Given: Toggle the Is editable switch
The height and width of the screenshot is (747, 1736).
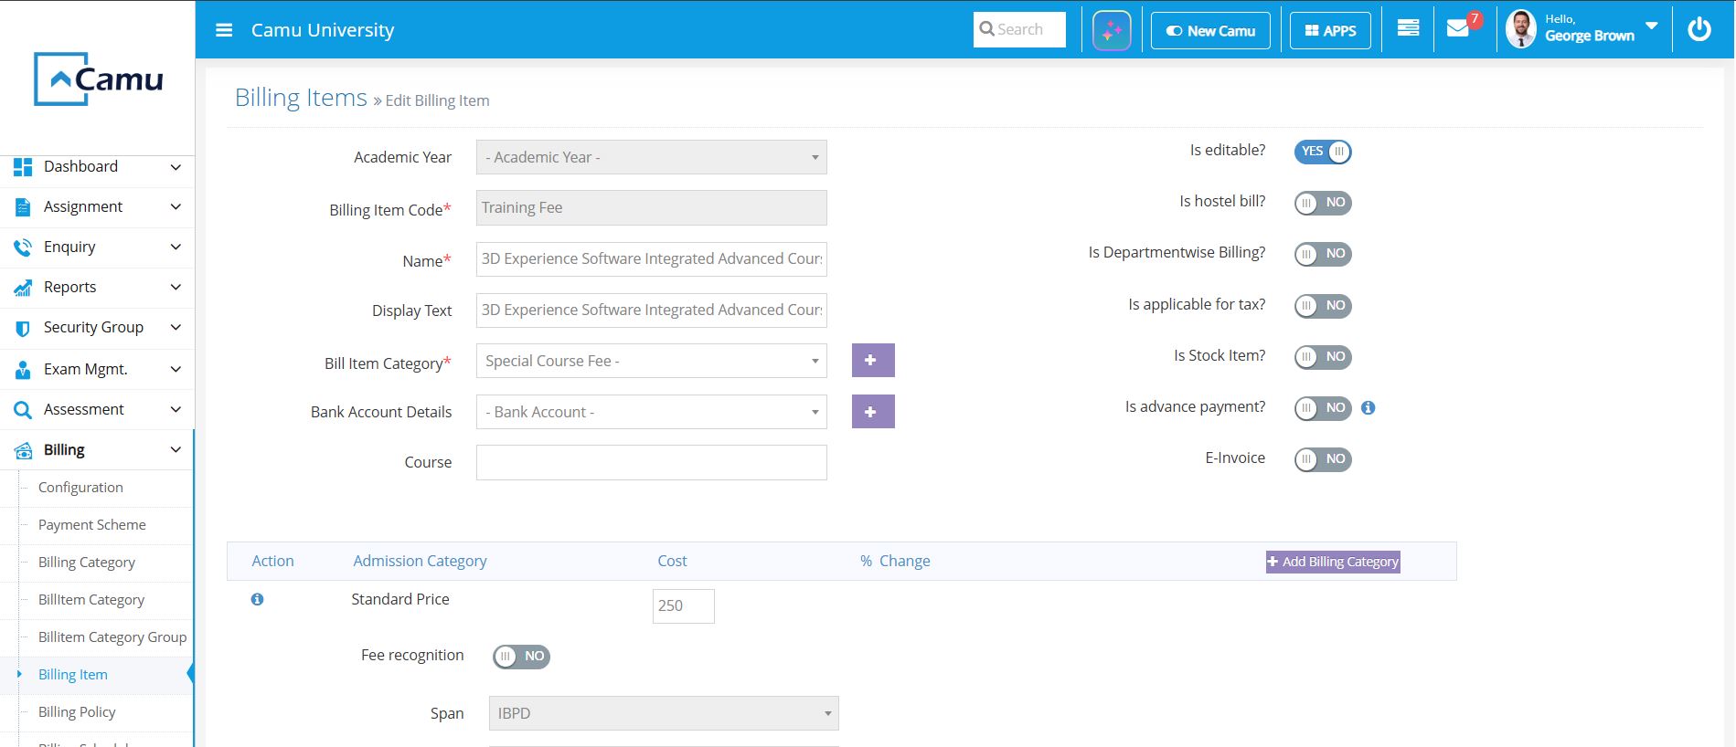Looking at the screenshot, I should point(1322,152).
